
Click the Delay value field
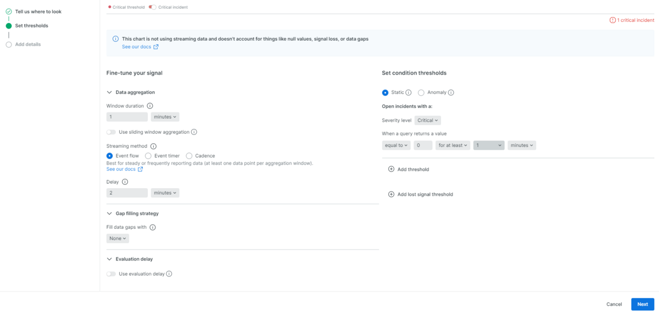[127, 193]
